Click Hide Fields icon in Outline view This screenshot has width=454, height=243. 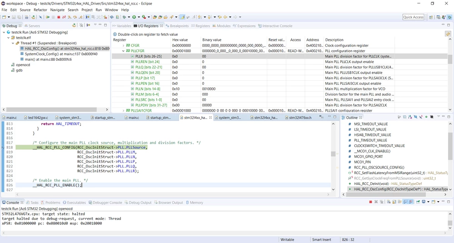pyautogui.click(x=415, y=117)
